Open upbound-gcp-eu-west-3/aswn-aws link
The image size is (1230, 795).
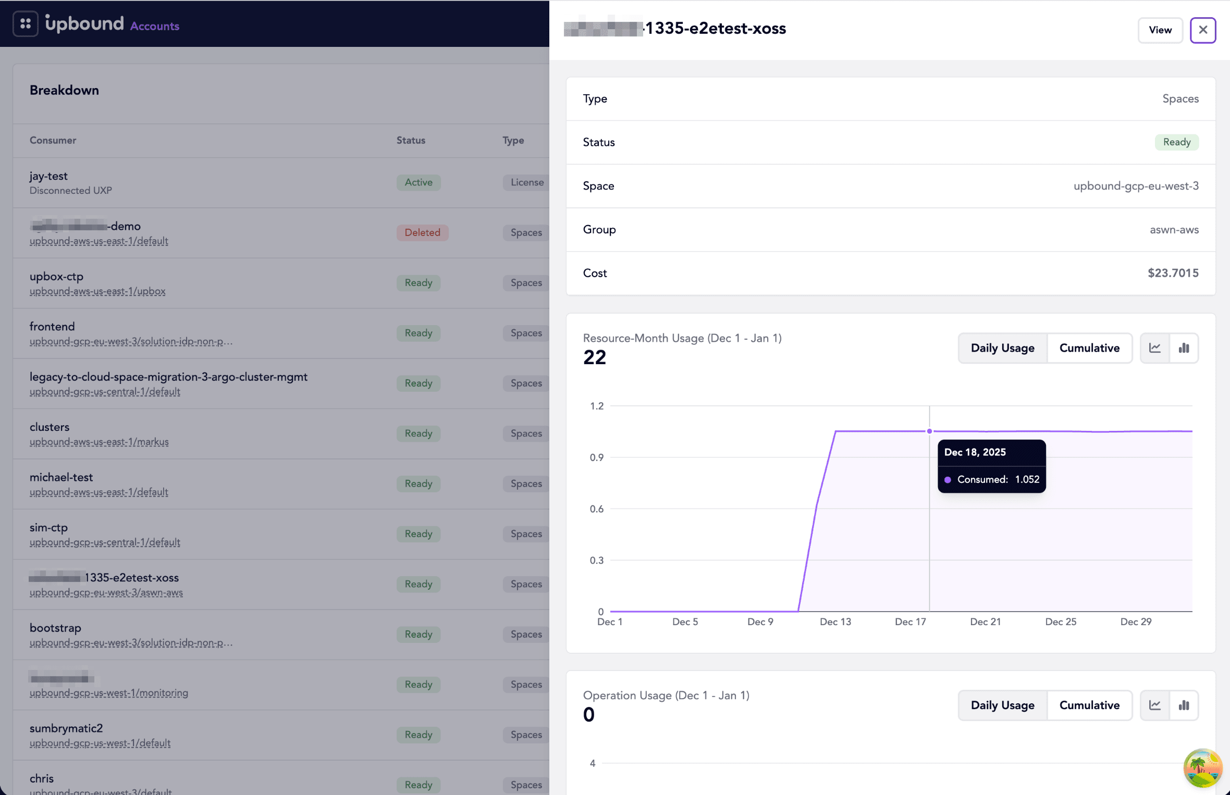(x=106, y=592)
